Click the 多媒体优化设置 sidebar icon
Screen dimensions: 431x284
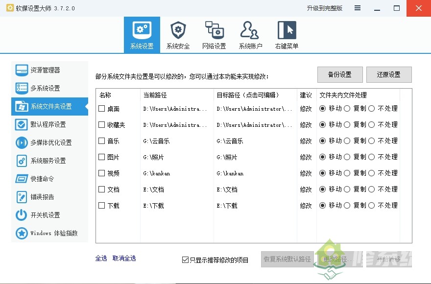click(22, 142)
